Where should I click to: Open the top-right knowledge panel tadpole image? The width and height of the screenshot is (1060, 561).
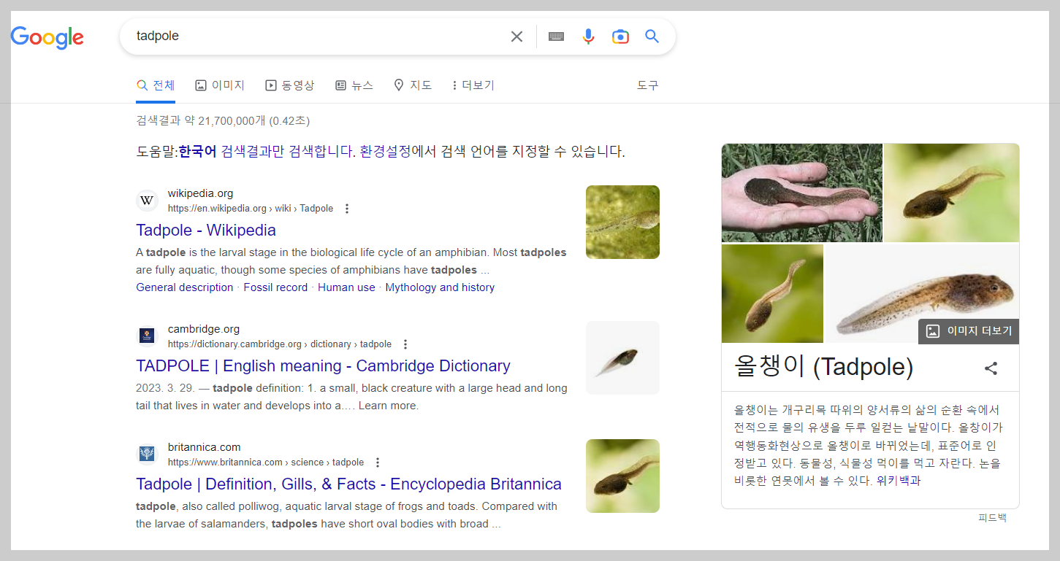tap(952, 193)
